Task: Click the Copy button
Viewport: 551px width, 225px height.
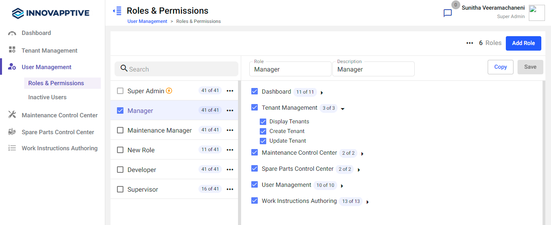Action: click(x=500, y=67)
